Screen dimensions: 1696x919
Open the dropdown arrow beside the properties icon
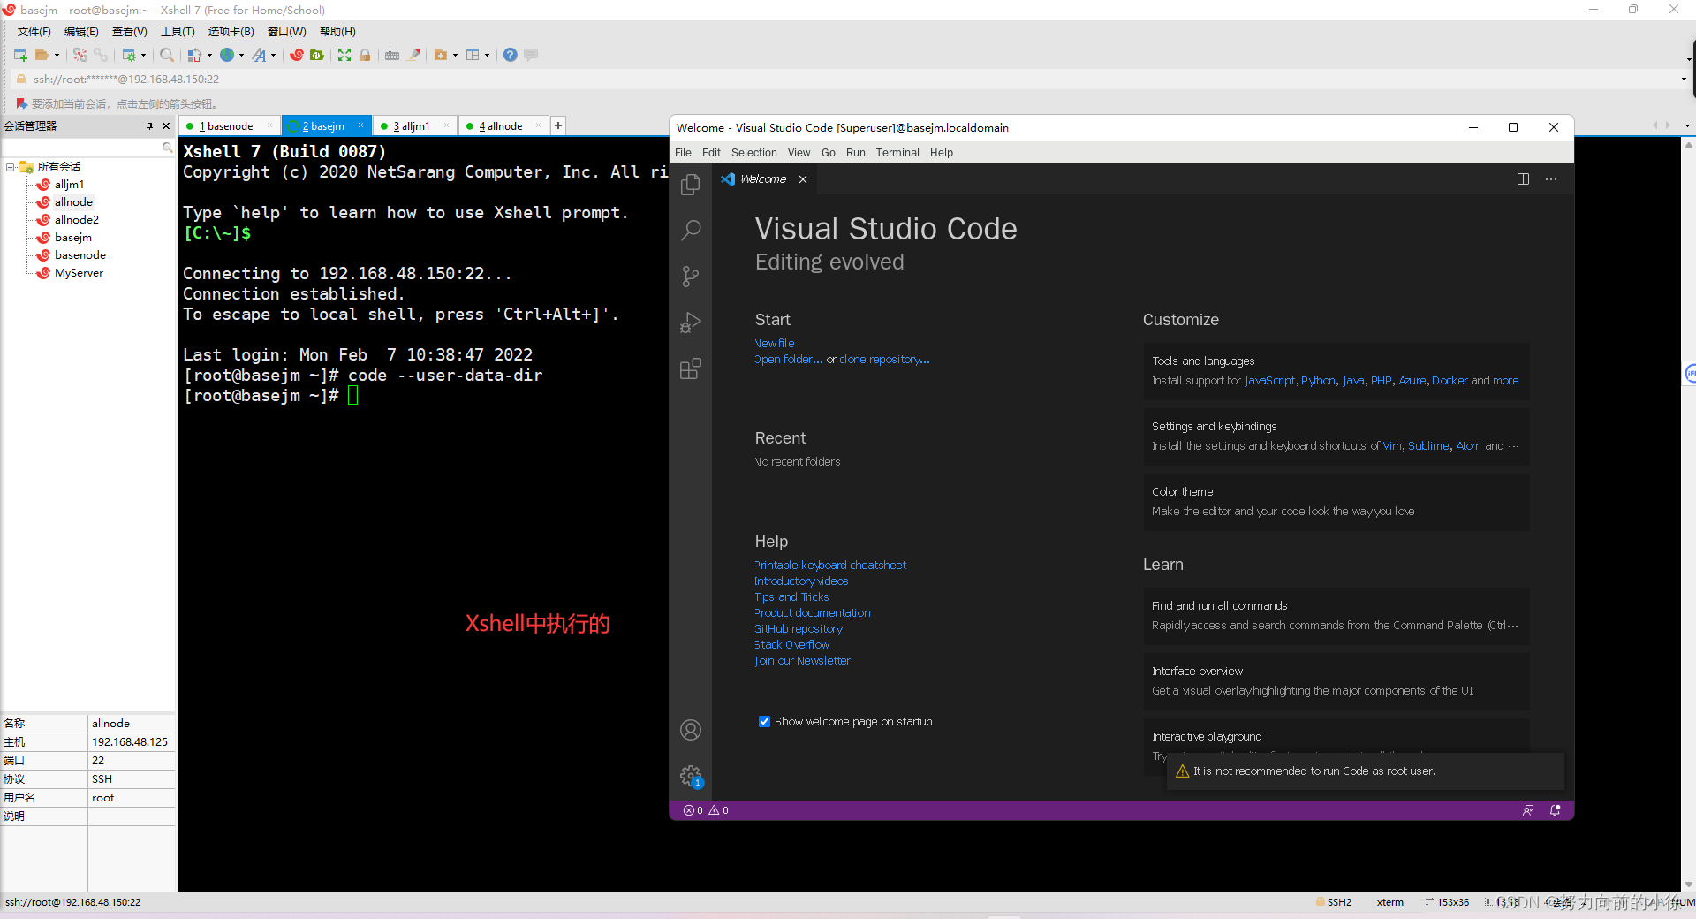[144, 55]
